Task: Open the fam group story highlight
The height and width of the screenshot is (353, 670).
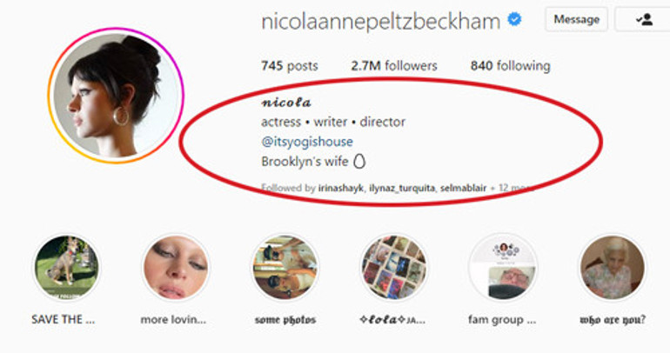Action: pos(503,268)
